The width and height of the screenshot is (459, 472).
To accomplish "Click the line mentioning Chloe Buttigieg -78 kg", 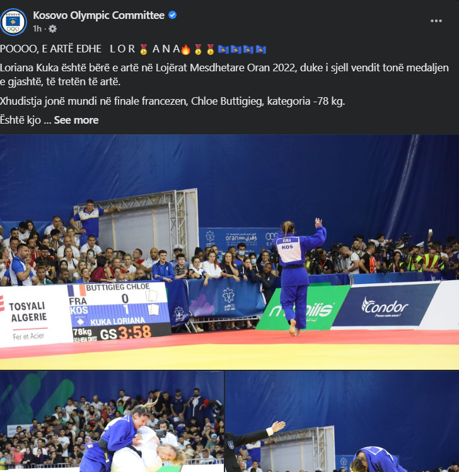I will 172,101.
